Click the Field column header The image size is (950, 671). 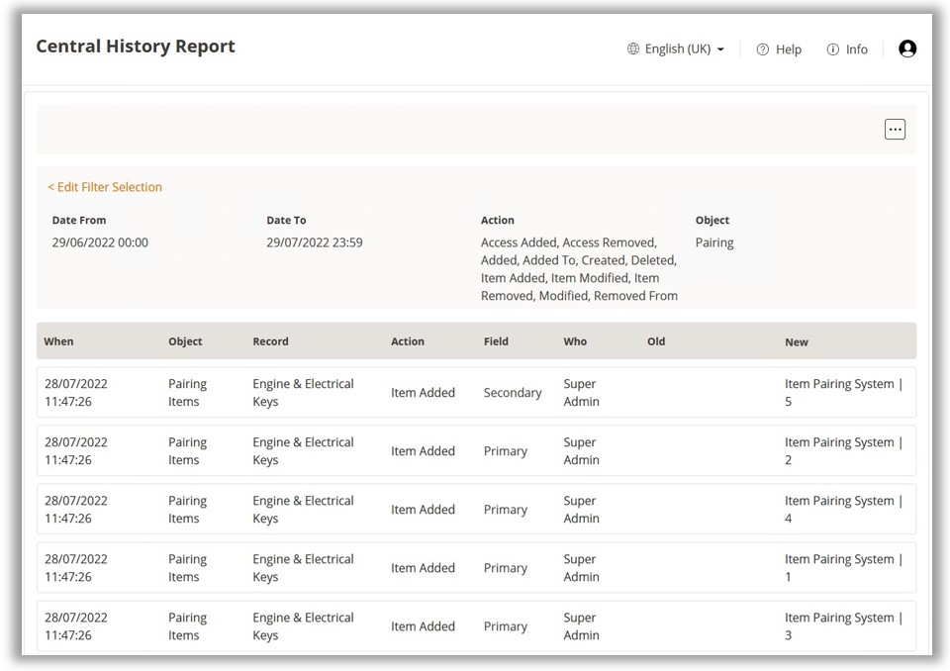[x=496, y=341]
